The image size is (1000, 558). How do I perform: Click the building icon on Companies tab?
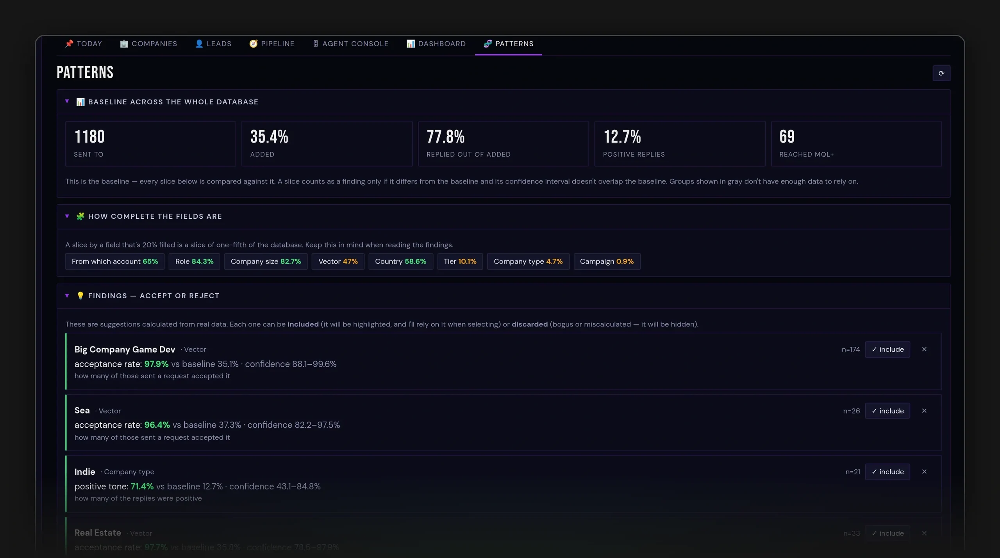(124, 43)
